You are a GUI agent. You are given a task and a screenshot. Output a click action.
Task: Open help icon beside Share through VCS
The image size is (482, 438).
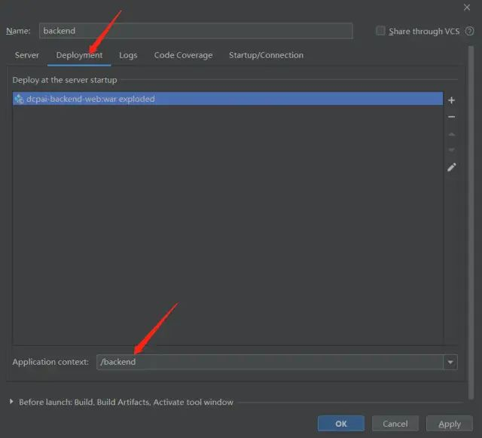click(469, 31)
